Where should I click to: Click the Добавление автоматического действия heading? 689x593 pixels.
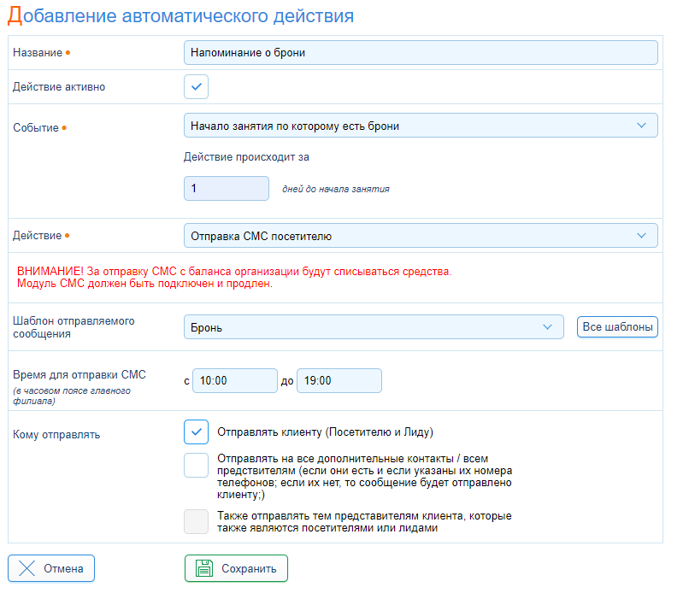coord(181,16)
